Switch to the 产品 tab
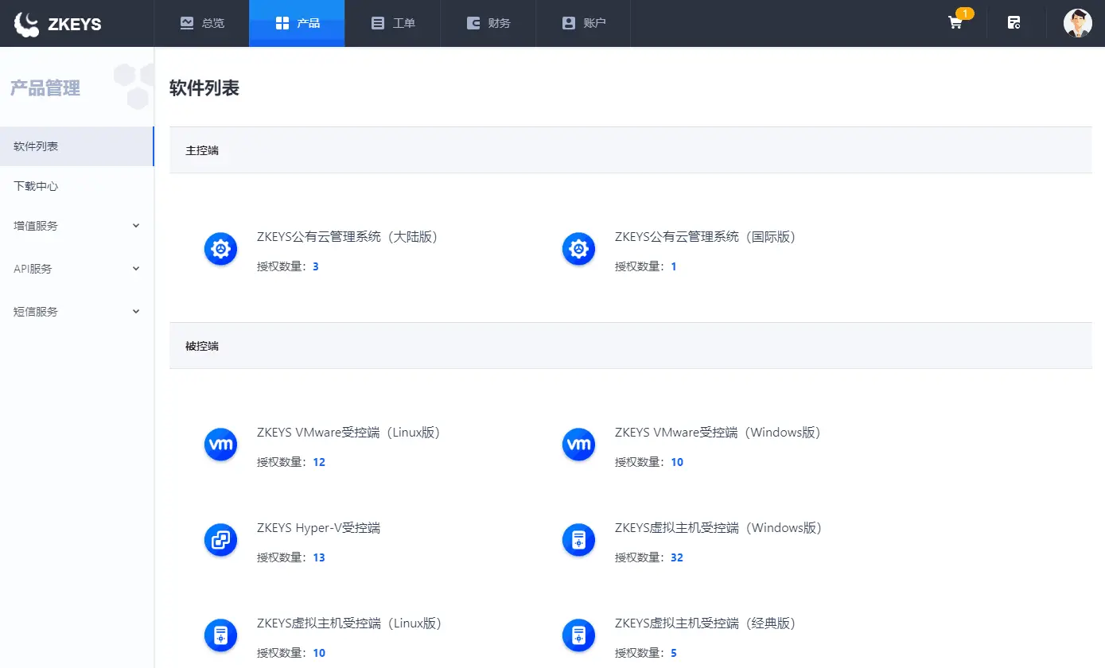 tap(297, 23)
